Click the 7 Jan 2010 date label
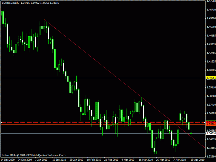The width and height of the screenshot is (216, 162). pos(41,160)
